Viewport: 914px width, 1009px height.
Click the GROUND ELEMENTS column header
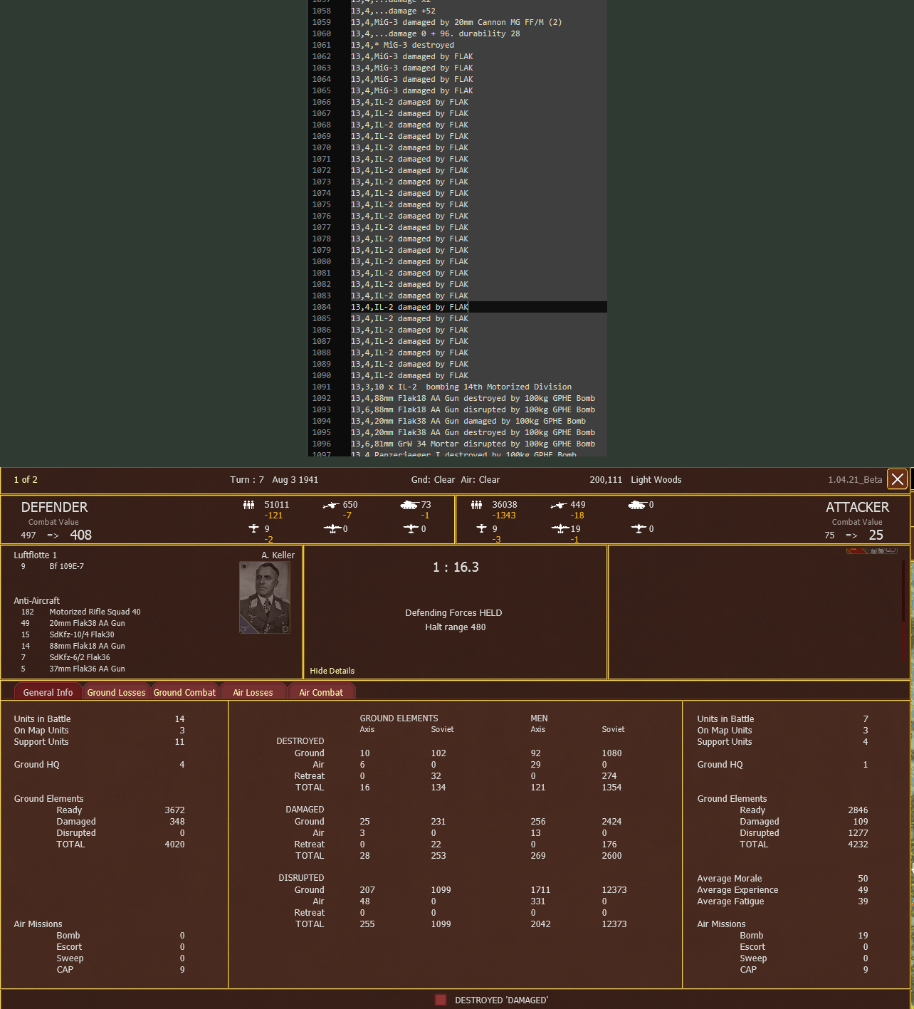coord(399,718)
